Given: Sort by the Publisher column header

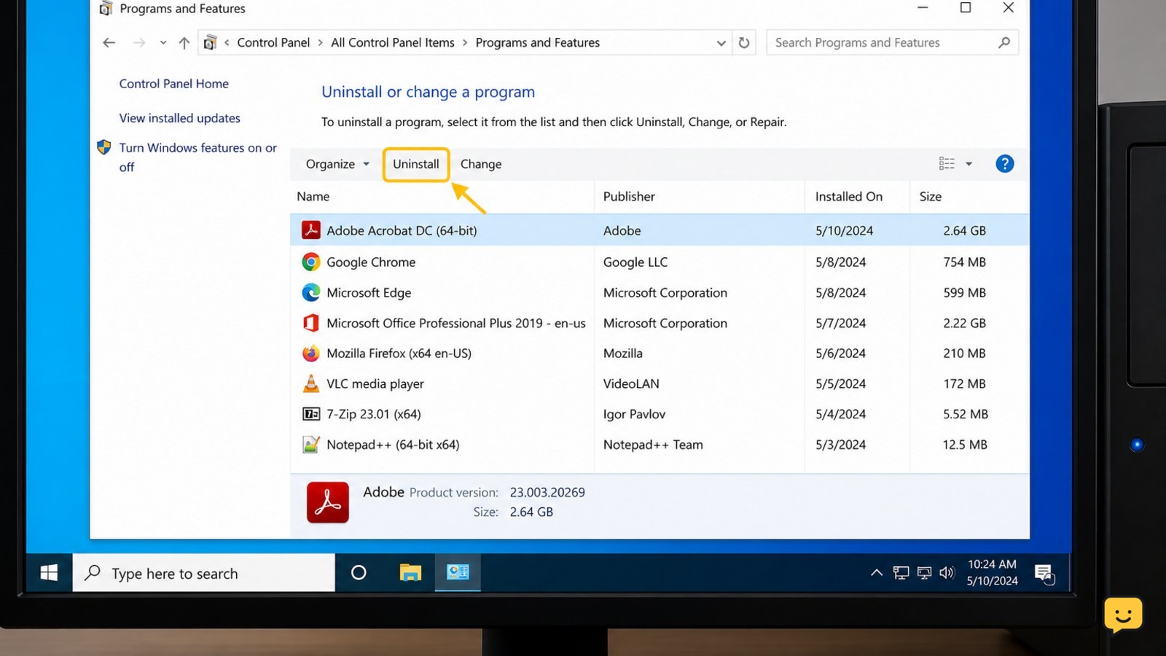Looking at the screenshot, I should [700, 197].
